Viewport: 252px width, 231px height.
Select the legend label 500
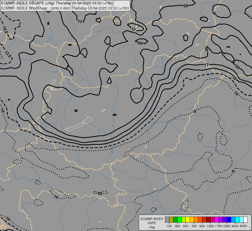coord(186,226)
